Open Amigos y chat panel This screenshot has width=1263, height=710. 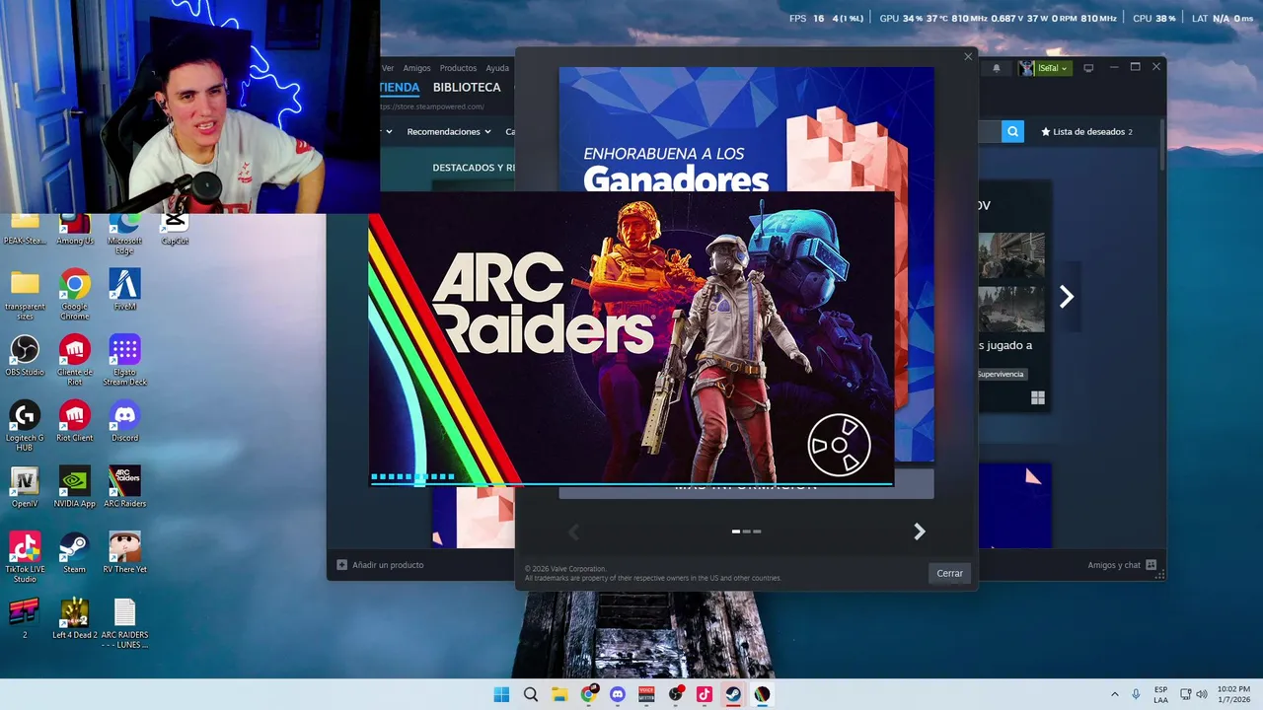click(1122, 565)
